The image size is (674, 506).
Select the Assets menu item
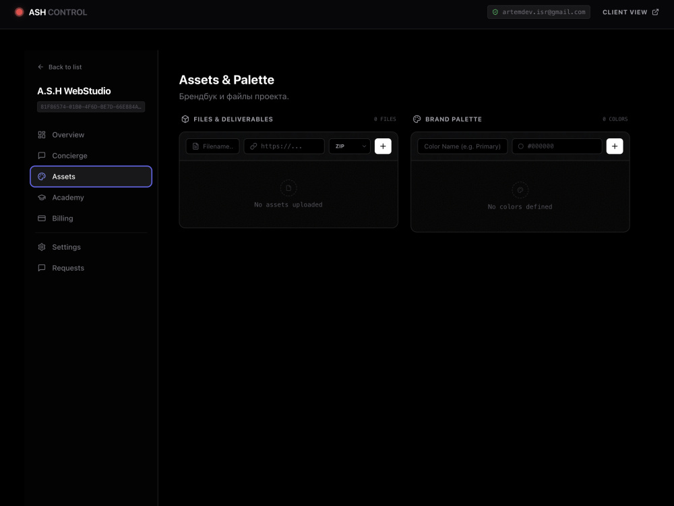(x=91, y=176)
